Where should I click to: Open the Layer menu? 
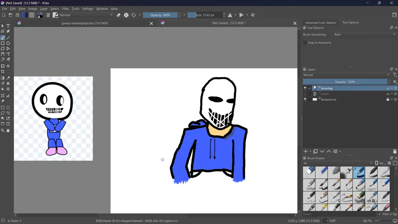pos(44,9)
